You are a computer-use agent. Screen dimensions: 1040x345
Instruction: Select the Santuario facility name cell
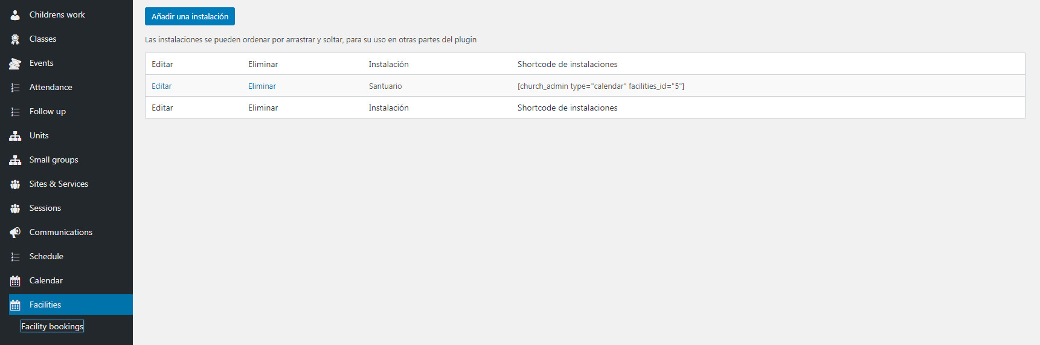click(385, 86)
